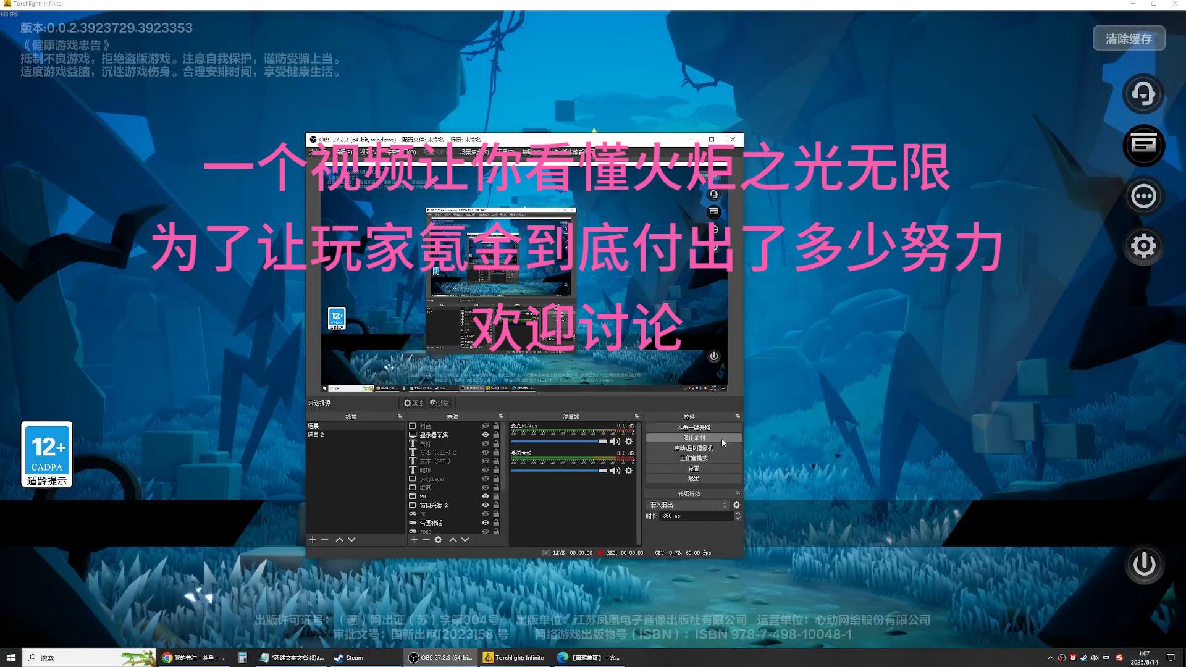Open the game settings gear icon
The height and width of the screenshot is (667, 1186).
(1143, 246)
